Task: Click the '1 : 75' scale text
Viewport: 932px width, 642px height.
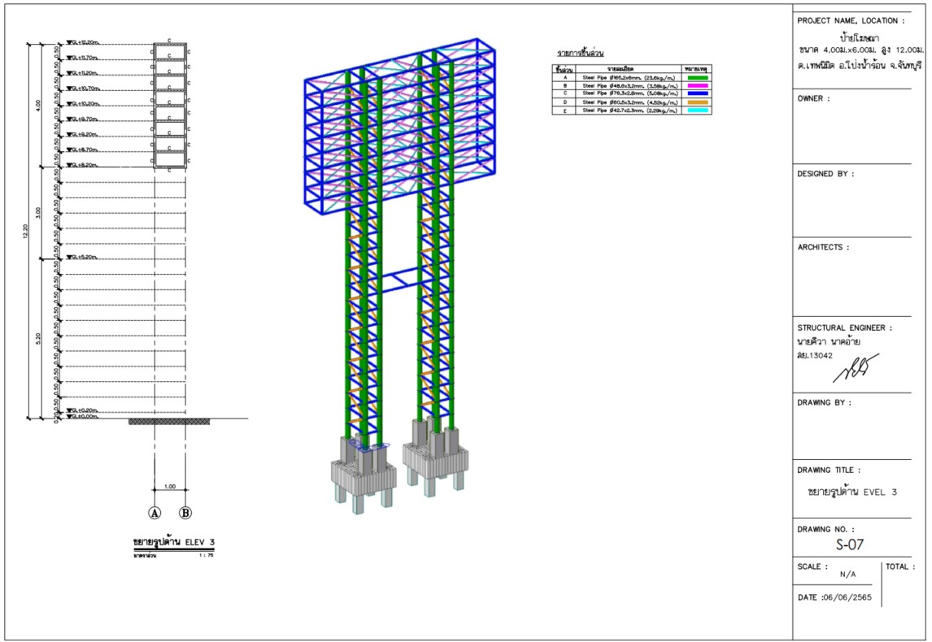Action: click(207, 555)
